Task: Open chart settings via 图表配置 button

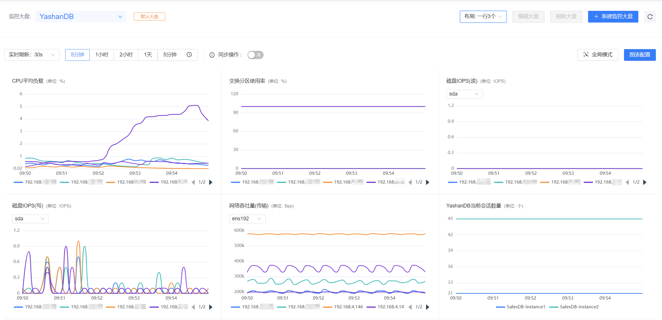Action: (639, 55)
